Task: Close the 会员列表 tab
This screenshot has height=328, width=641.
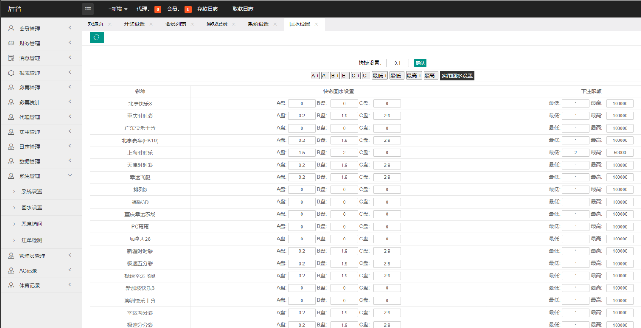Action: 192,24
